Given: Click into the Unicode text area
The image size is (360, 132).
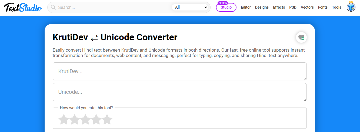Looking at the screenshot, I should tap(180, 92).
